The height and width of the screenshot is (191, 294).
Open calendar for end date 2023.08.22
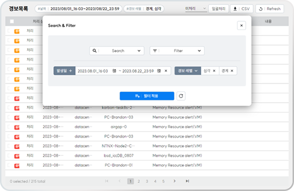point(159,71)
